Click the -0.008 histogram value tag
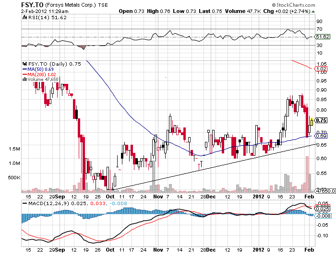 coord(324,216)
